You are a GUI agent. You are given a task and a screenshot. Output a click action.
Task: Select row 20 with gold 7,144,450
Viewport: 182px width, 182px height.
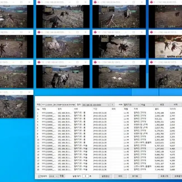(x=109, y=170)
